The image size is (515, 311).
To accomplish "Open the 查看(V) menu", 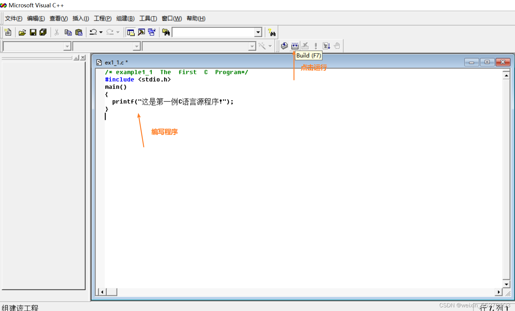I will (x=59, y=18).
